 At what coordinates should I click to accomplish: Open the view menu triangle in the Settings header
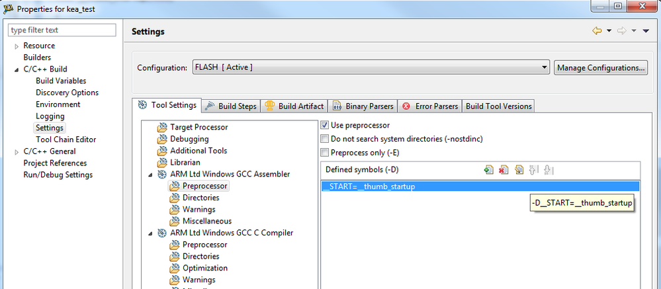click(646, 31)
